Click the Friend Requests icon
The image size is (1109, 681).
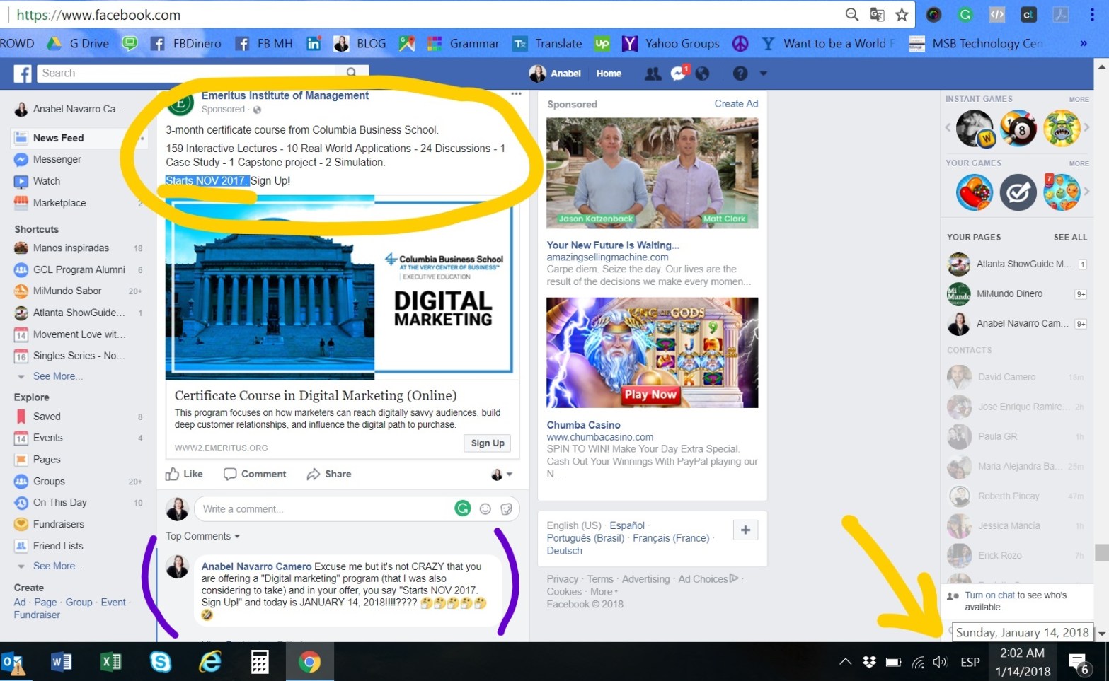point(653,74)
